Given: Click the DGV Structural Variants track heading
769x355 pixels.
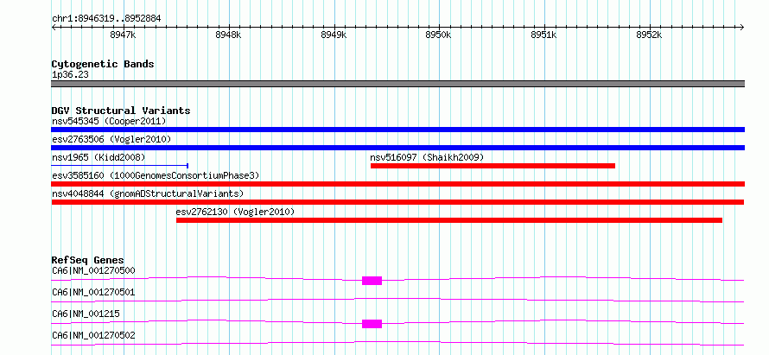Looking at the screenshot, I should (121, 111).
